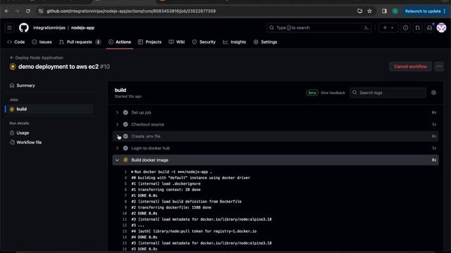Open the Wiki tab

pos(177,42)
